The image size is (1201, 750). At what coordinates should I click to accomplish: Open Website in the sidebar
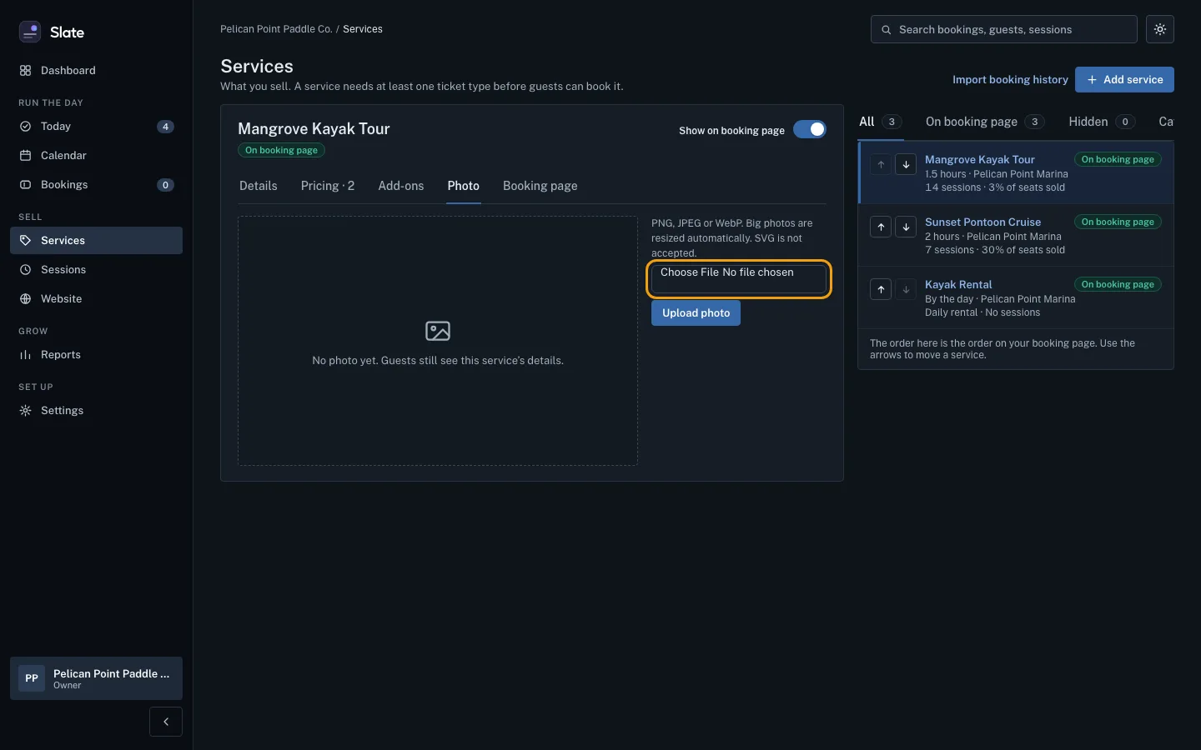coord(96,299)
